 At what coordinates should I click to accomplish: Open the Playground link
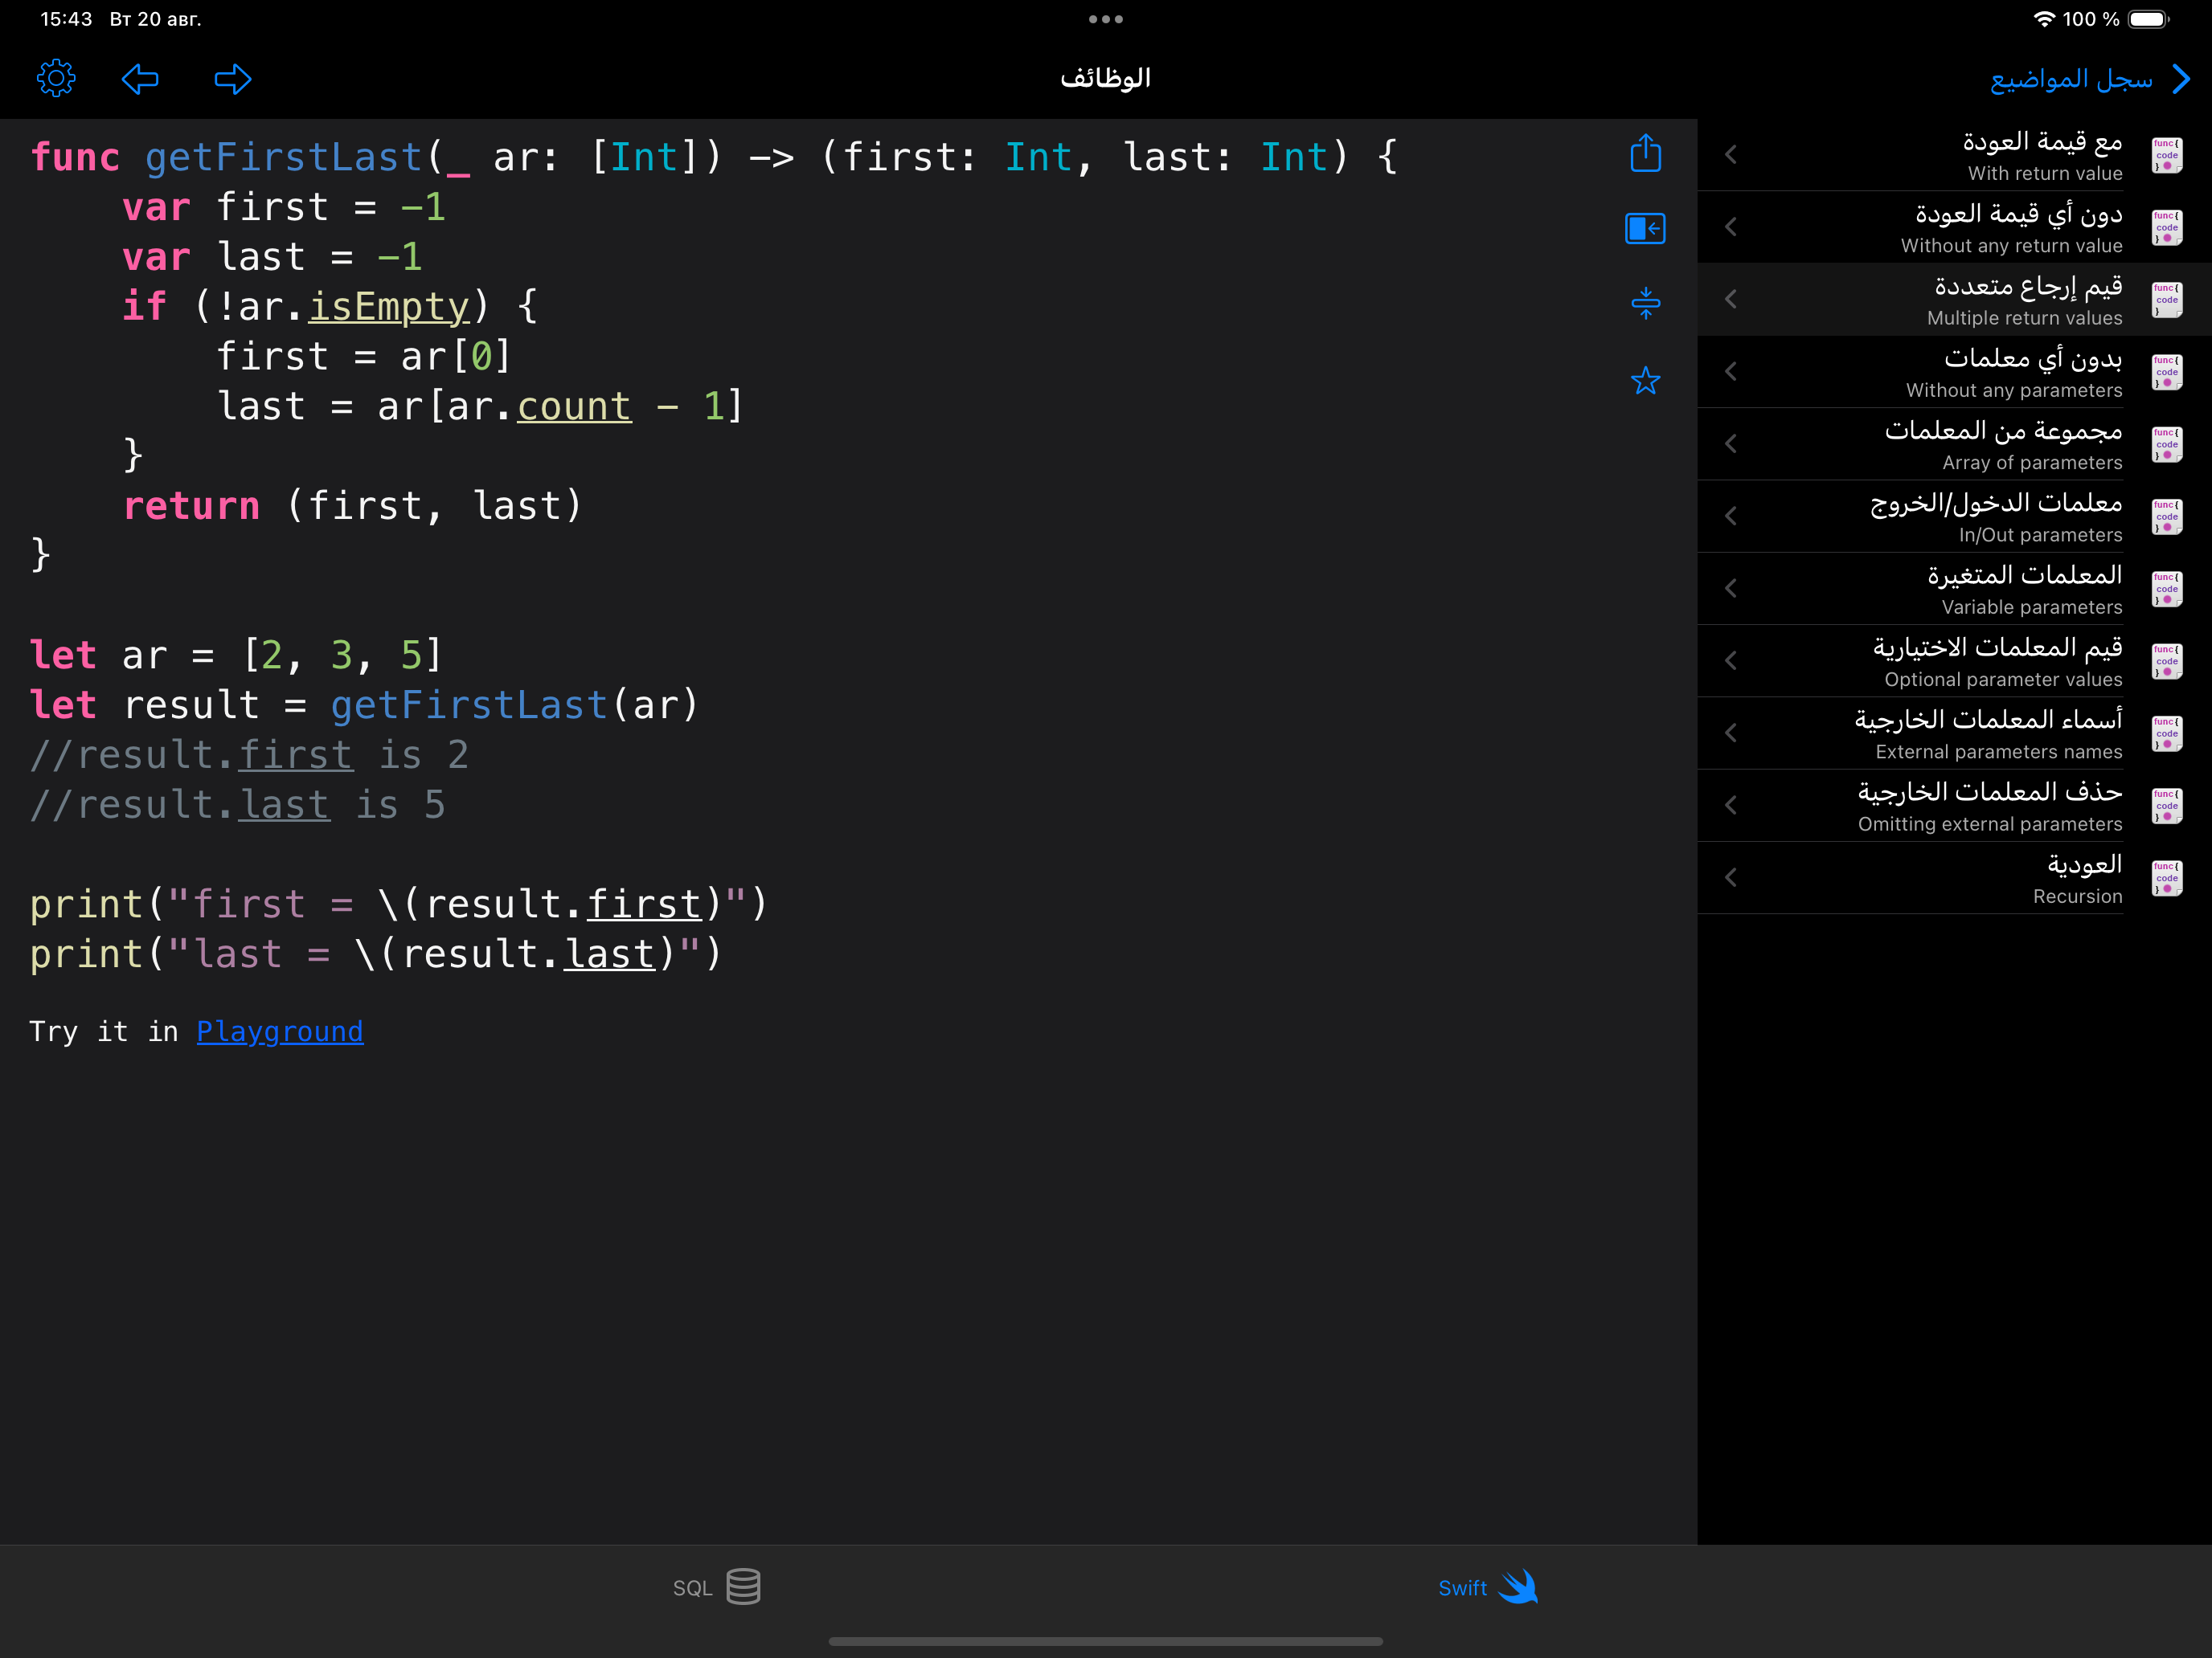[x=280, y=1031]
